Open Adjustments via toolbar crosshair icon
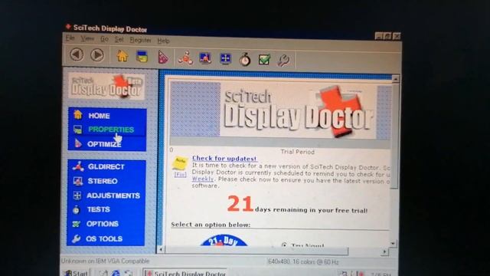 click(x=225, y=58)
